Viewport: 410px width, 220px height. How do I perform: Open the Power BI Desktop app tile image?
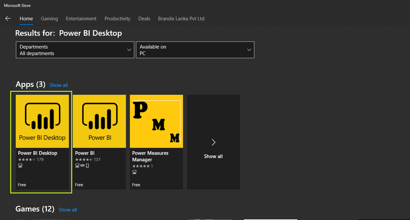[x=42, y=121]
